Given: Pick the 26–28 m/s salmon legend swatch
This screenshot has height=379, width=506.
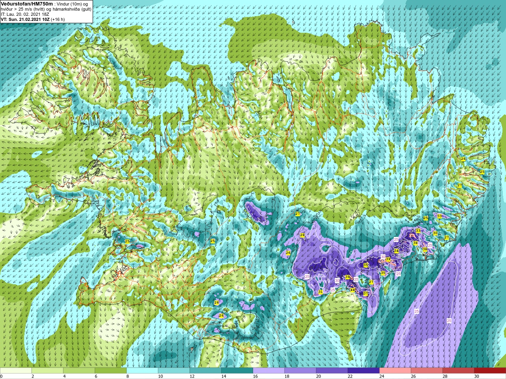Looking at the screenshot, I should pyautogui.click(x=427, y=371).
